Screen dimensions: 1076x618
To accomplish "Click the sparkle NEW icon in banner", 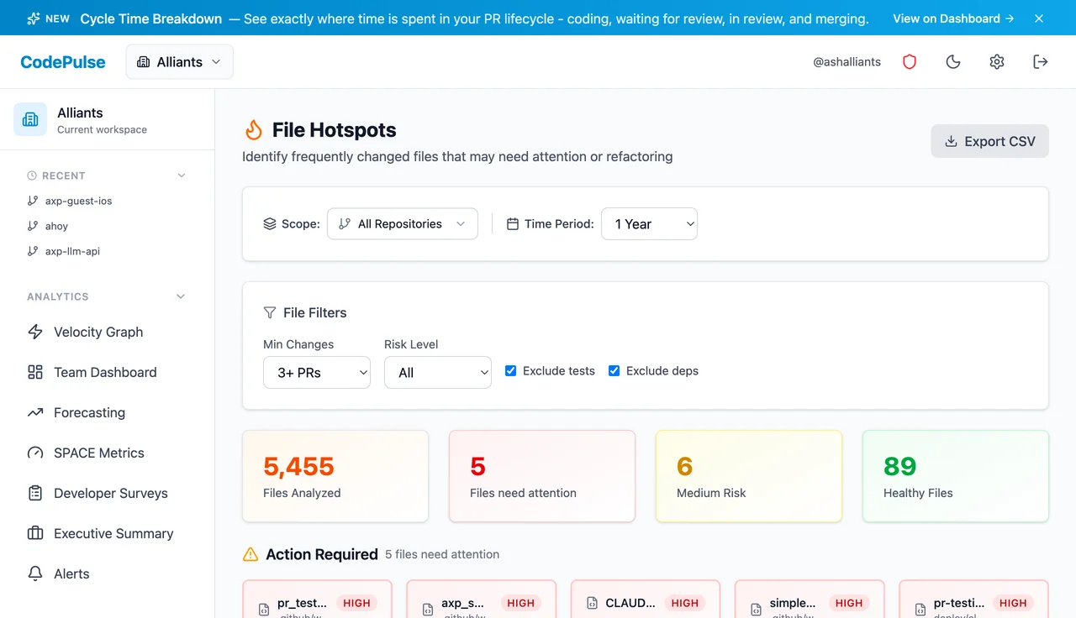I will [x=33, y=18].
